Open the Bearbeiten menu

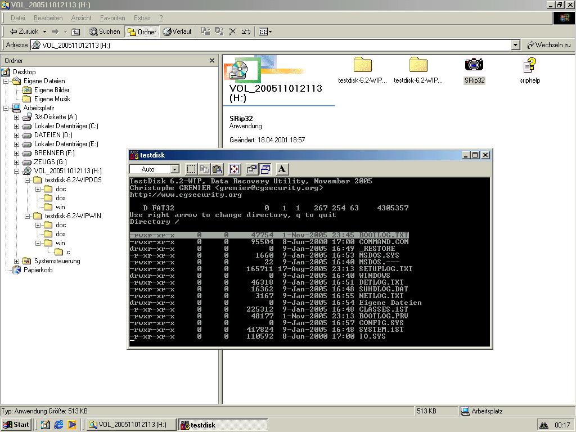click(48, 18)
